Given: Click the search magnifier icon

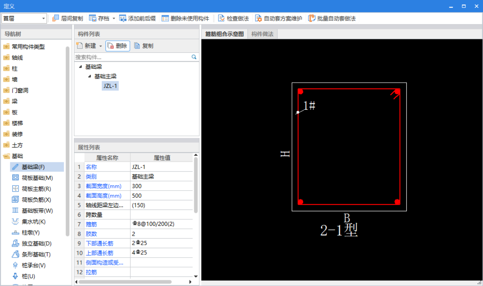Looking at the screenshot, I should coord(194,57).
